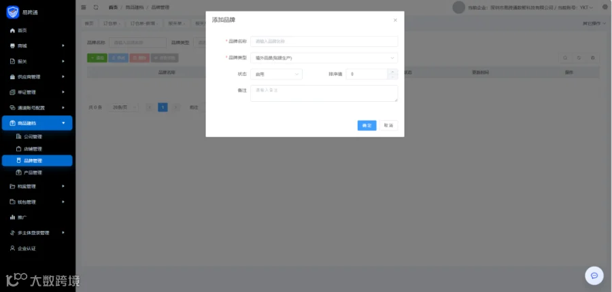The image size is (612, 292).
Task: Focus the 品牌名称 search field behind the dialog
Action: pyautogui.click(x=138, y=43)
